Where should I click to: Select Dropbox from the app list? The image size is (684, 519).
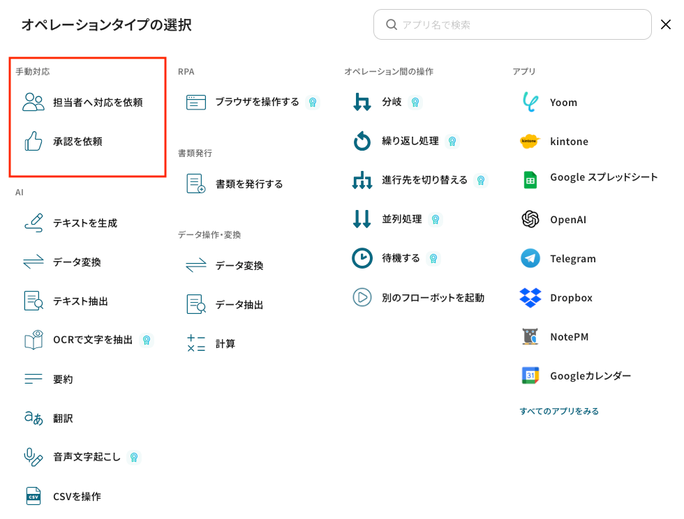[x=570, y=298]
